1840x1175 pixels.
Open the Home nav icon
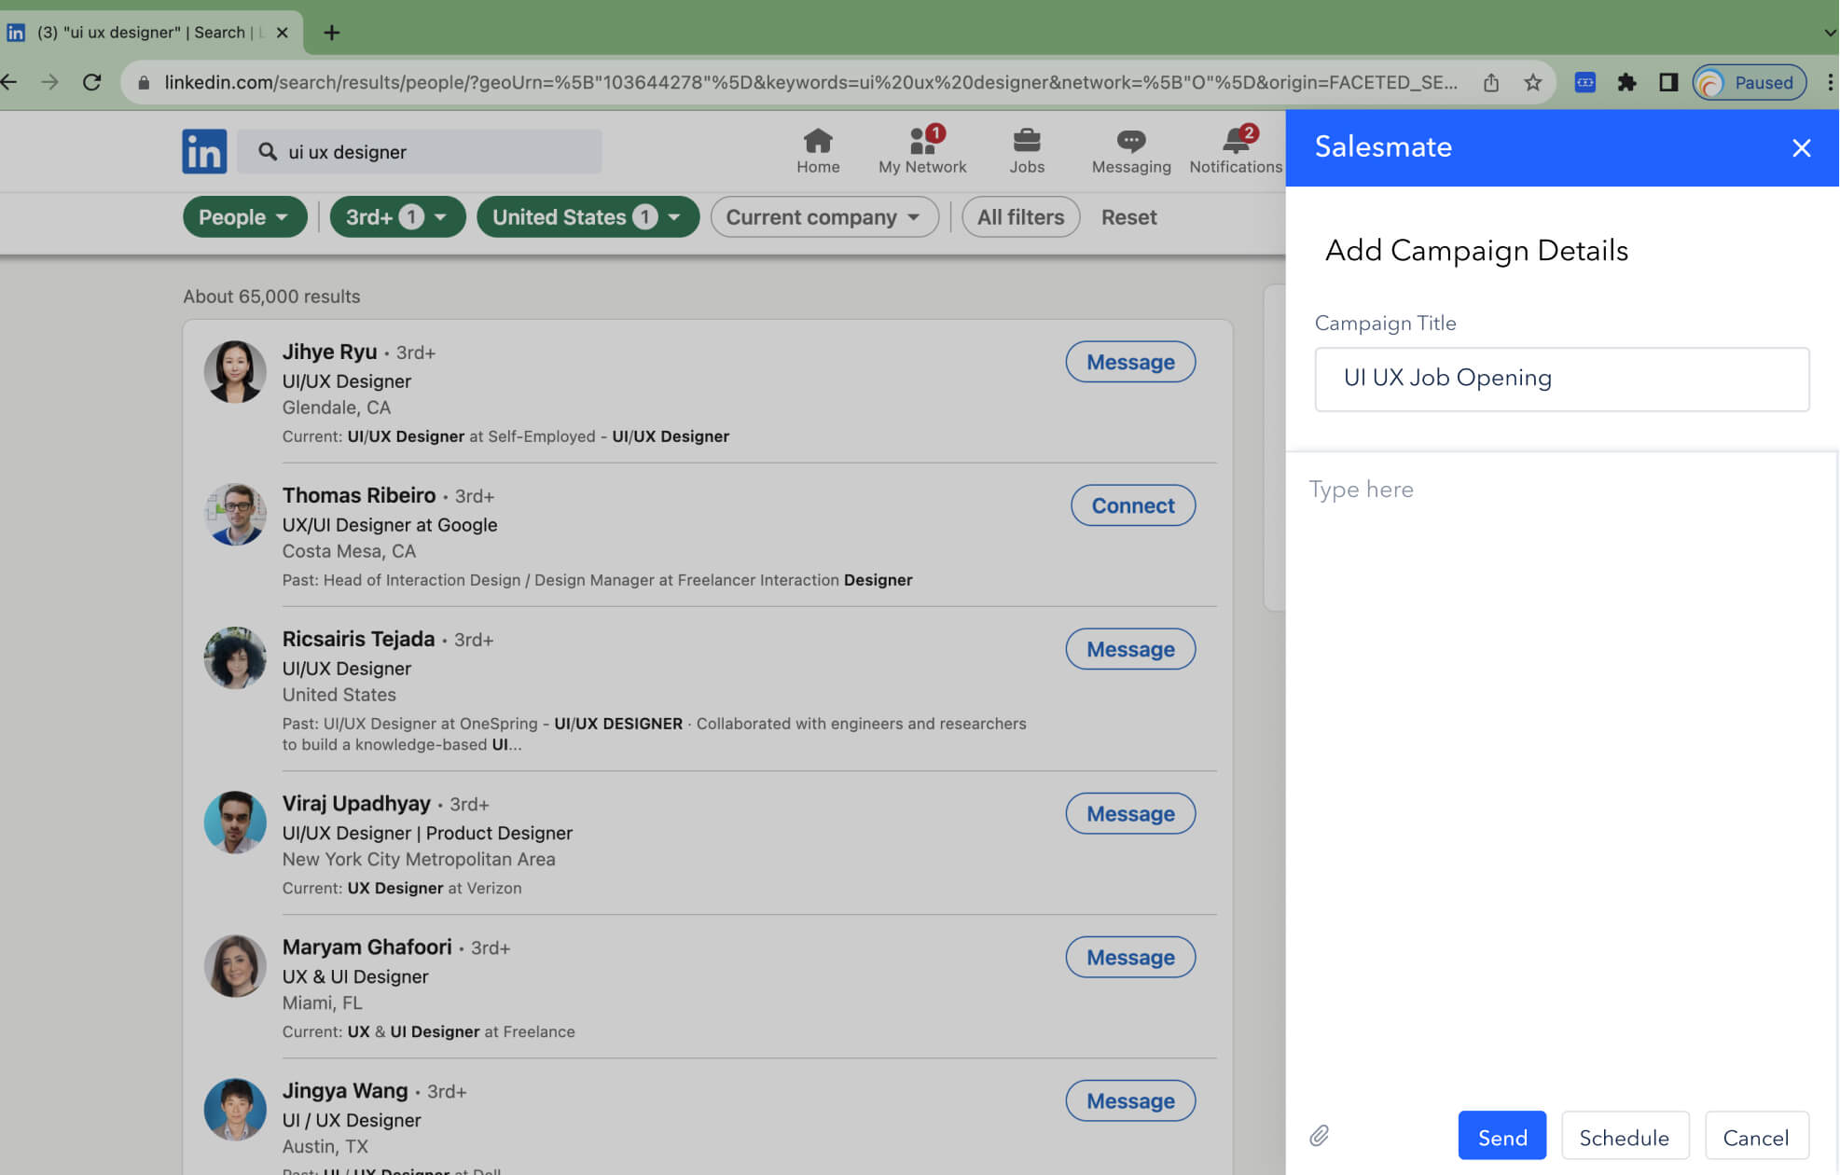[x=818, y=151]
